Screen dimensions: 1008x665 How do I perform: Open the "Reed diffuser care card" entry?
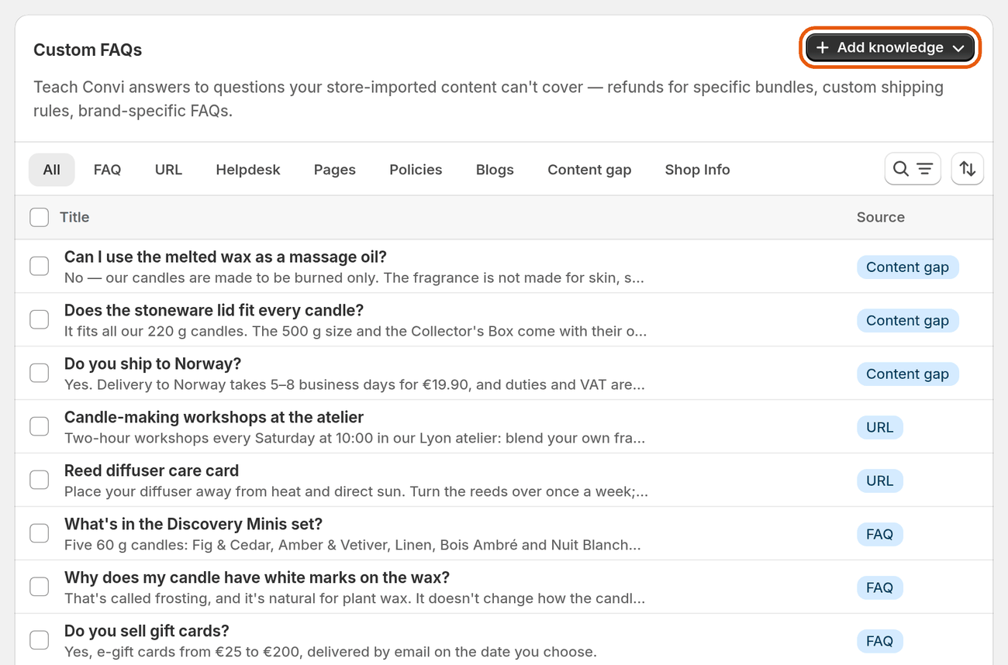click(151, 471)
